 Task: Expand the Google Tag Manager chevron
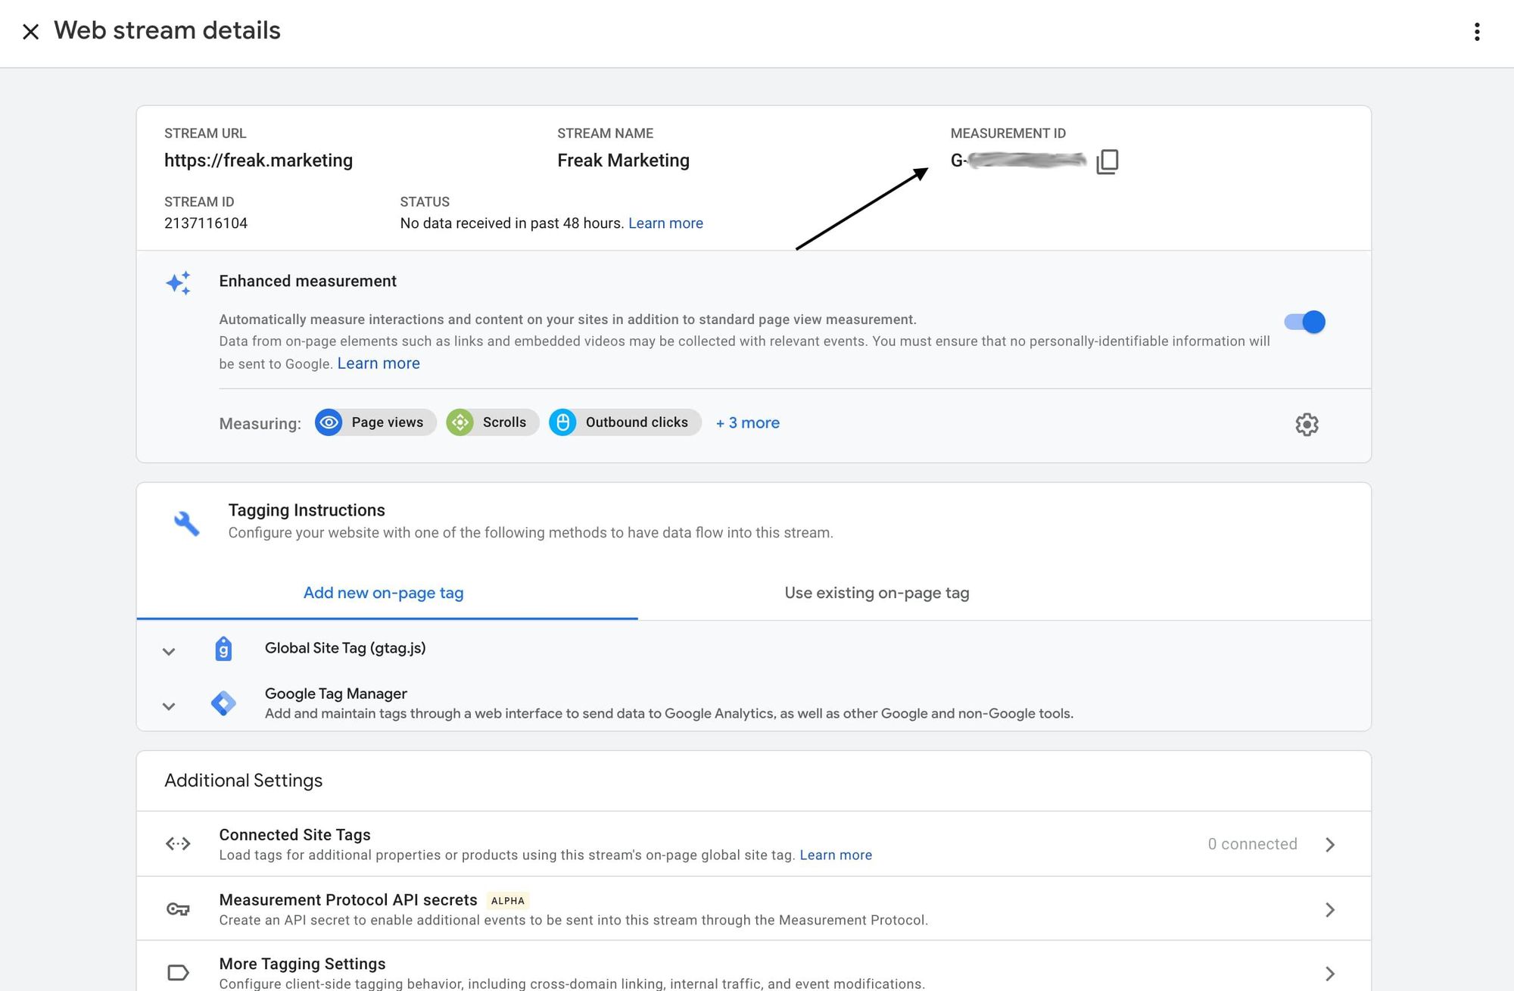click(169, 706)
